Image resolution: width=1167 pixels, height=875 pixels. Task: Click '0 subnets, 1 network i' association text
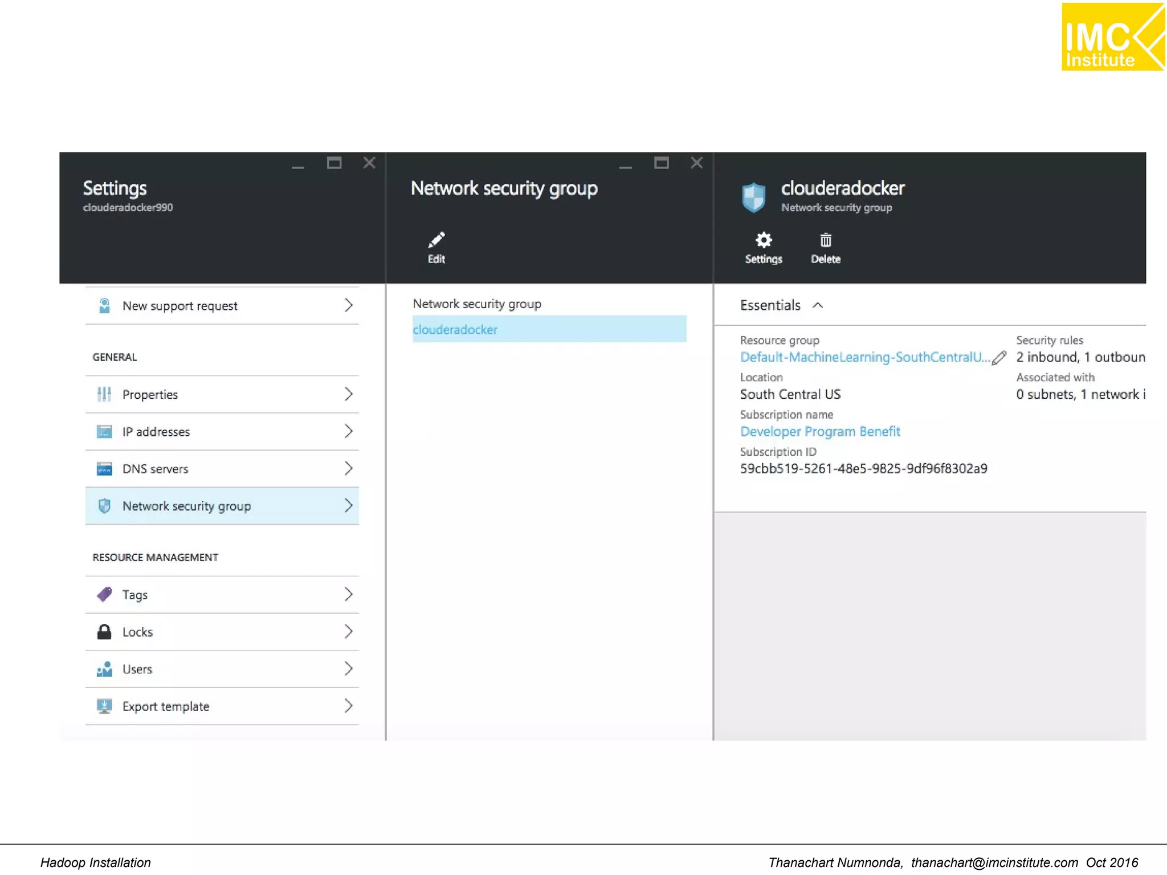1080,394
